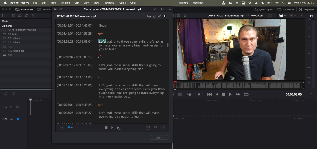Click silence marker at 00:04:46:01
317x149 pixels.
[100, 33]
